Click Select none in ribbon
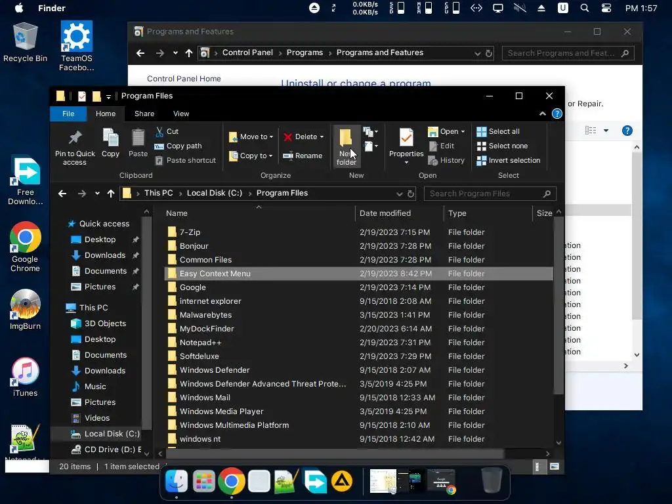672x504 pixels. point(502,146)
